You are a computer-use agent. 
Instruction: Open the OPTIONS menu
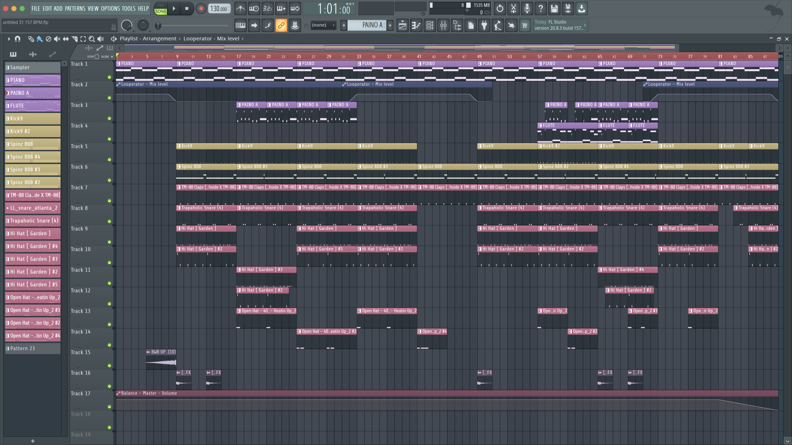click(x=111, y=9)
